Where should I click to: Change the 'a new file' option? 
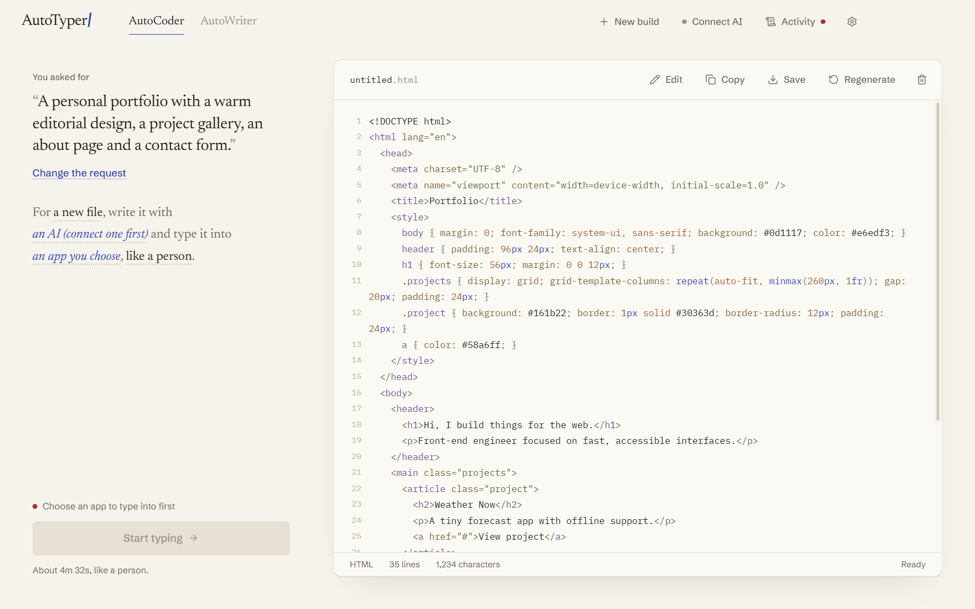(x=78, y=212)
